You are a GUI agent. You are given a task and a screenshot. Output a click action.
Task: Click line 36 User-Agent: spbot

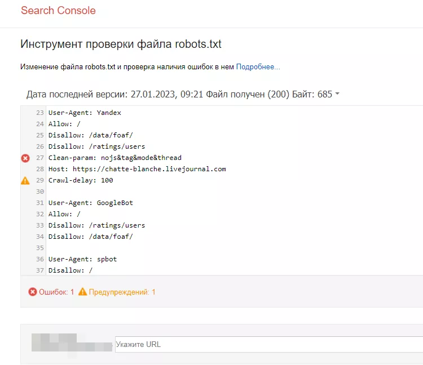pos(82,259)
